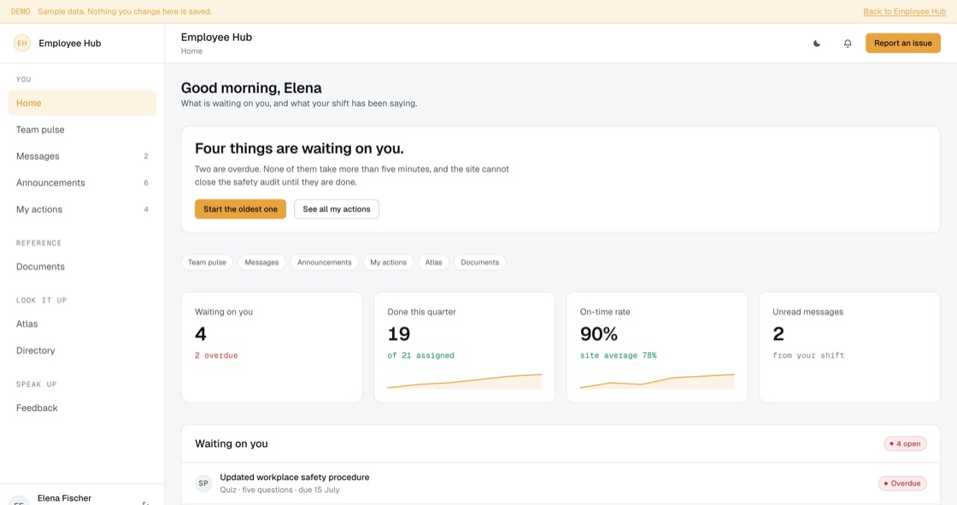Click the 4 open status badge
The image size is (957, 505).
point(905,444)
